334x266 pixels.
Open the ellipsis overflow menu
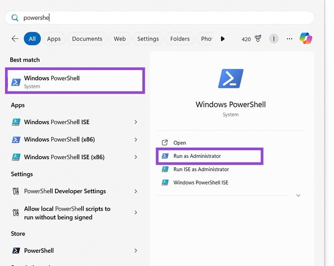tap(289, 38)
